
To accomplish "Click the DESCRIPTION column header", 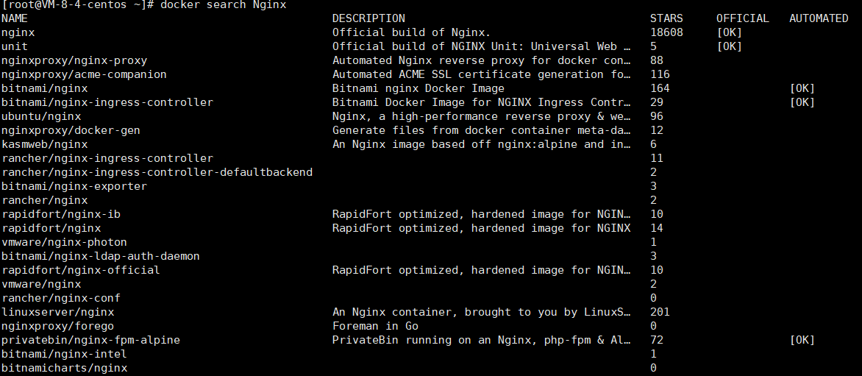I will (x=368, y=18).
